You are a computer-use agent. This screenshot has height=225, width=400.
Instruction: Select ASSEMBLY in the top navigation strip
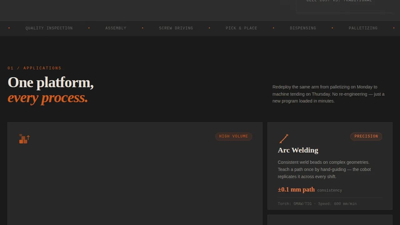pos(116,28)
